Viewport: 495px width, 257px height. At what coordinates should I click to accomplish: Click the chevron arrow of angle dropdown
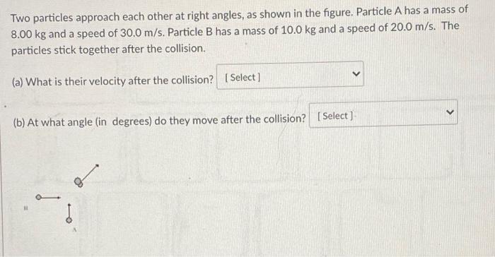coord(450,112)
